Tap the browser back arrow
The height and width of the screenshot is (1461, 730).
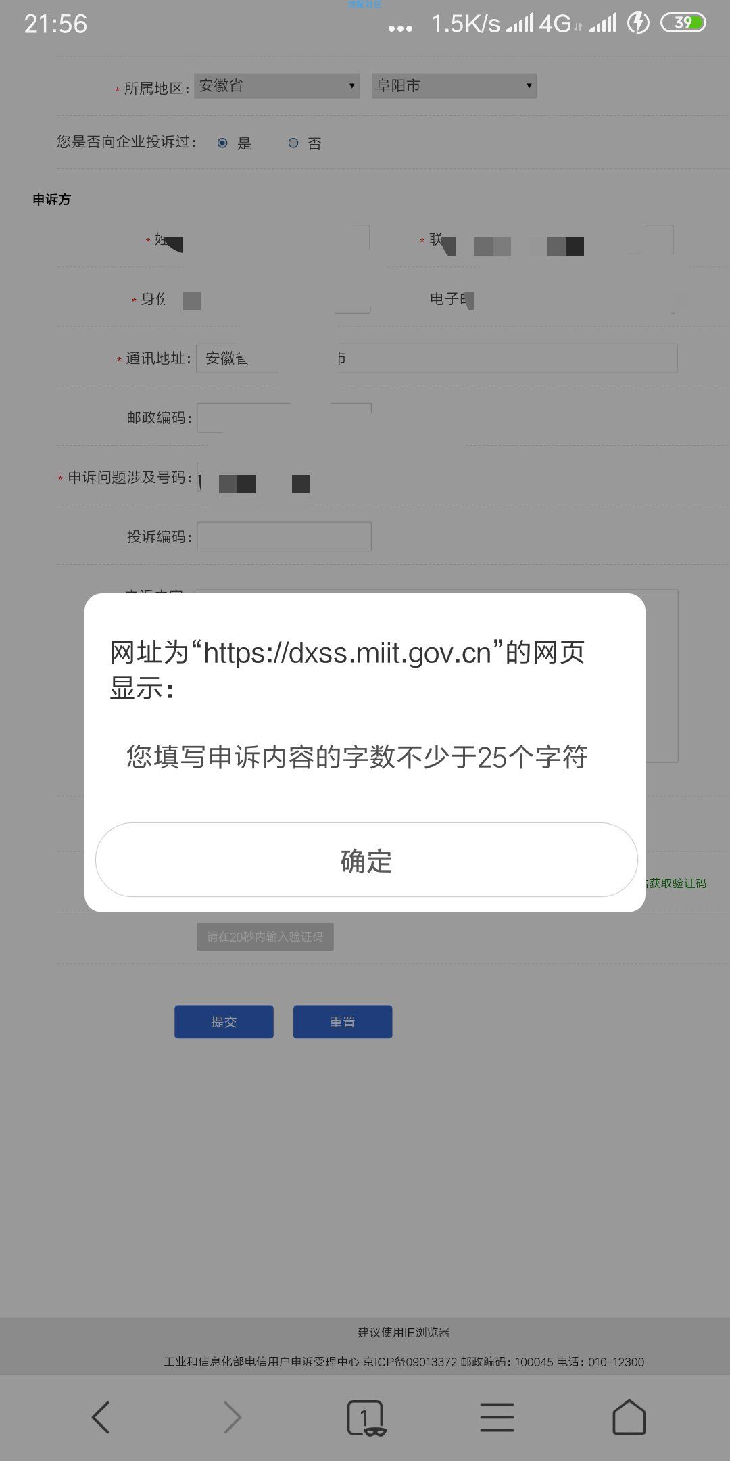coord(101,1417)
